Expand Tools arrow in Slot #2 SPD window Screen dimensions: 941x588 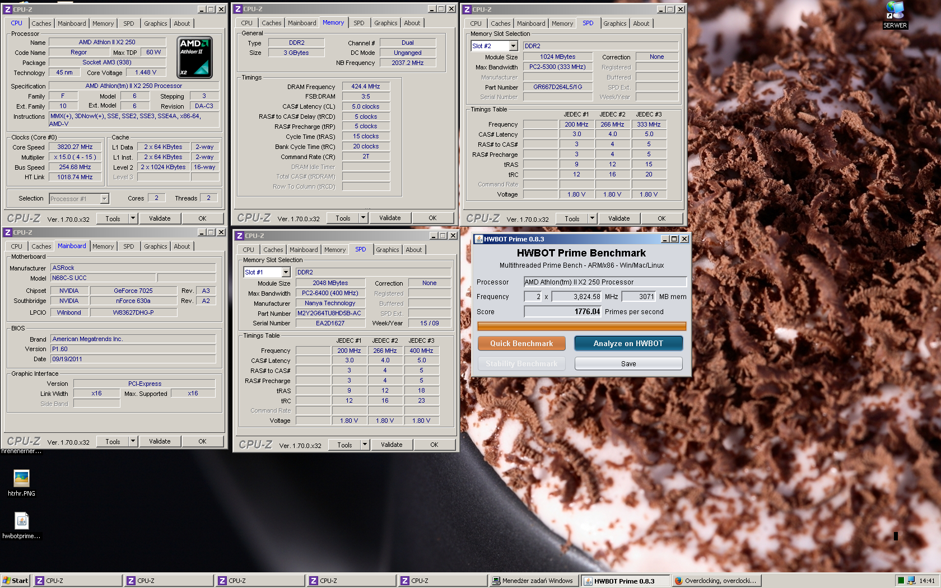(593, 218)
